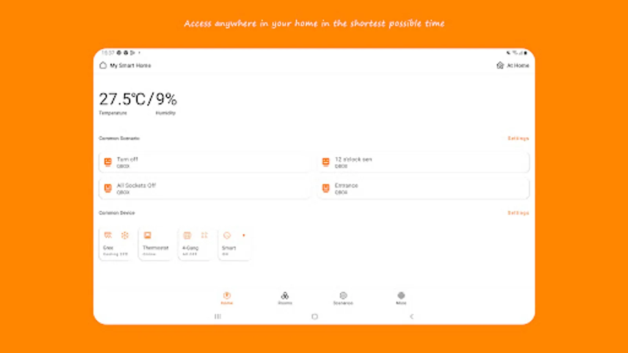The image size is (628, 353).
Task: Open the Gree air conditioner device card
Action: coord(116,244)
